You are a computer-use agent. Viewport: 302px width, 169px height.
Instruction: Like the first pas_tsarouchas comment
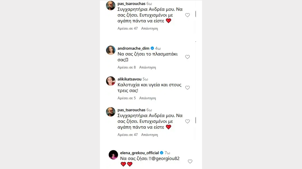187,15
